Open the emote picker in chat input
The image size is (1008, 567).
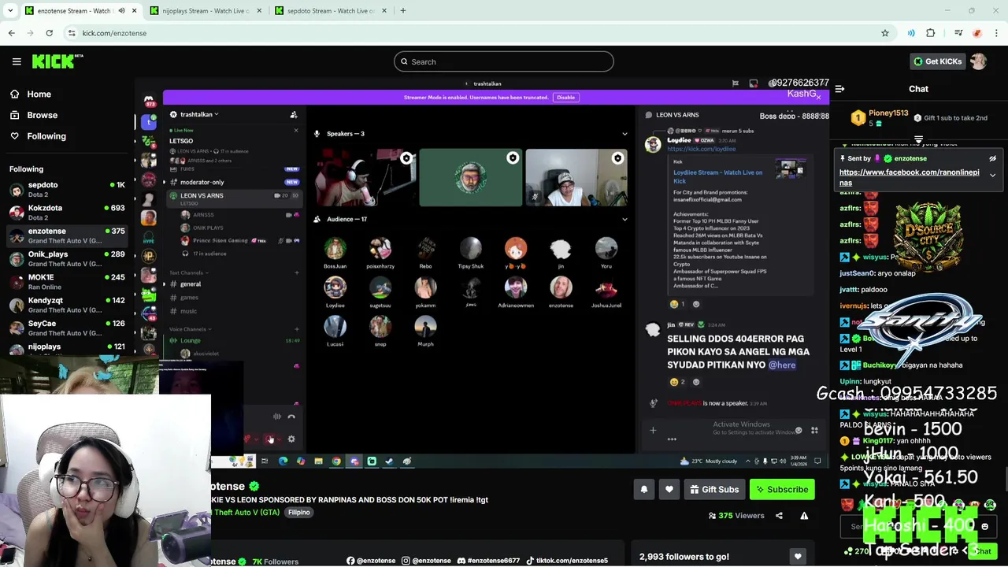click(984, 527)
